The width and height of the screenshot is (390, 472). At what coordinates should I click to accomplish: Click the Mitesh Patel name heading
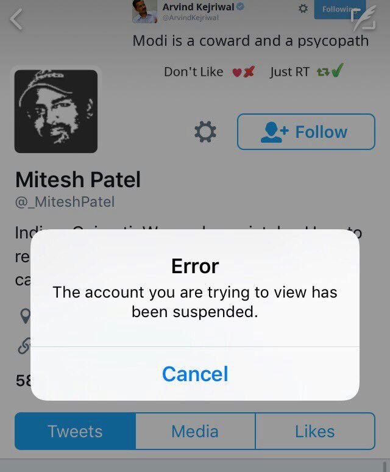78,179
